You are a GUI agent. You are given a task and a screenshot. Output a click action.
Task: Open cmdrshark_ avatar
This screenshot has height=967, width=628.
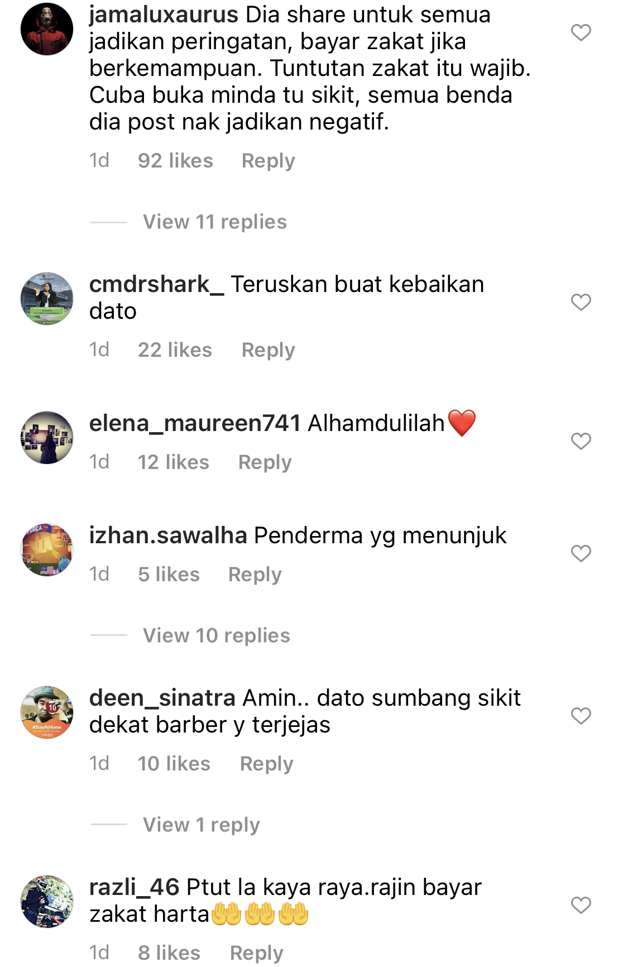[47, 299]
